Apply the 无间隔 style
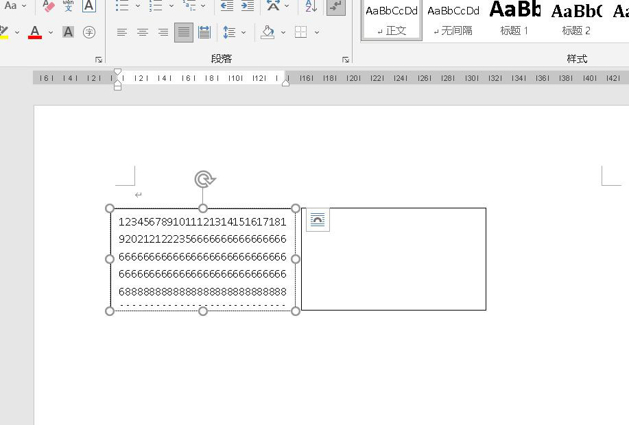Image resolution: width=629 pixels, height=425 pixels. click(x=453, y=19)
